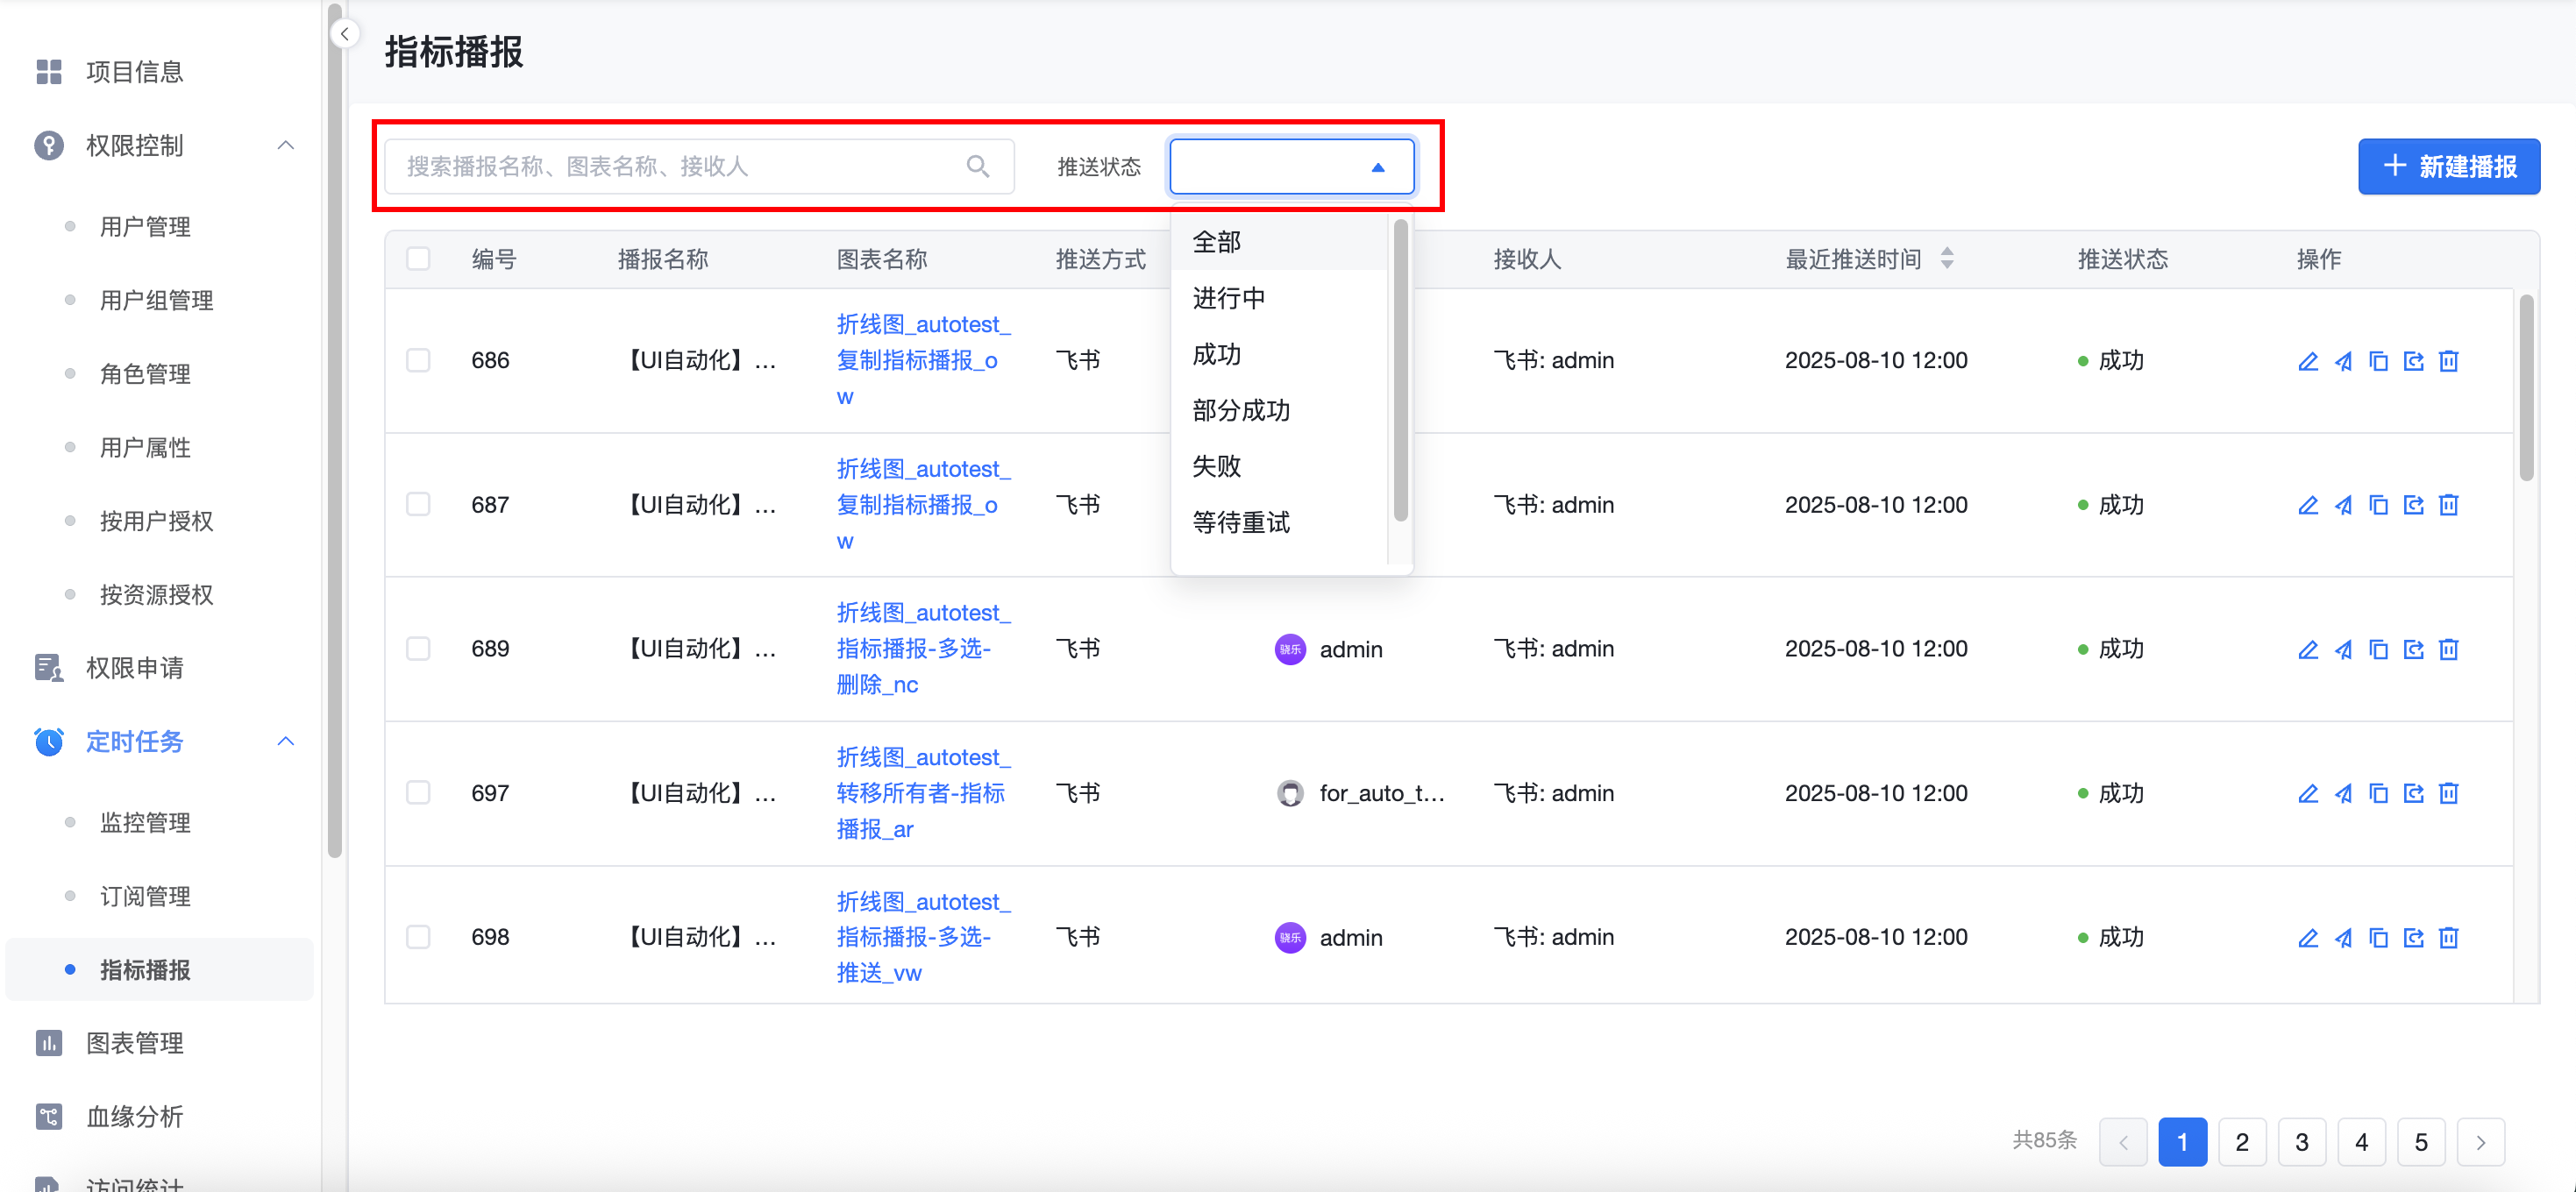The width and height of the screenshot is (2576, 1192).
Task: Check the checkbox for row 686
Action: (x=418, y=361)
